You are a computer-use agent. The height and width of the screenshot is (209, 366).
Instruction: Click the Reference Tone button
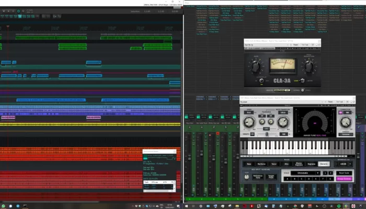pos(258,177)
